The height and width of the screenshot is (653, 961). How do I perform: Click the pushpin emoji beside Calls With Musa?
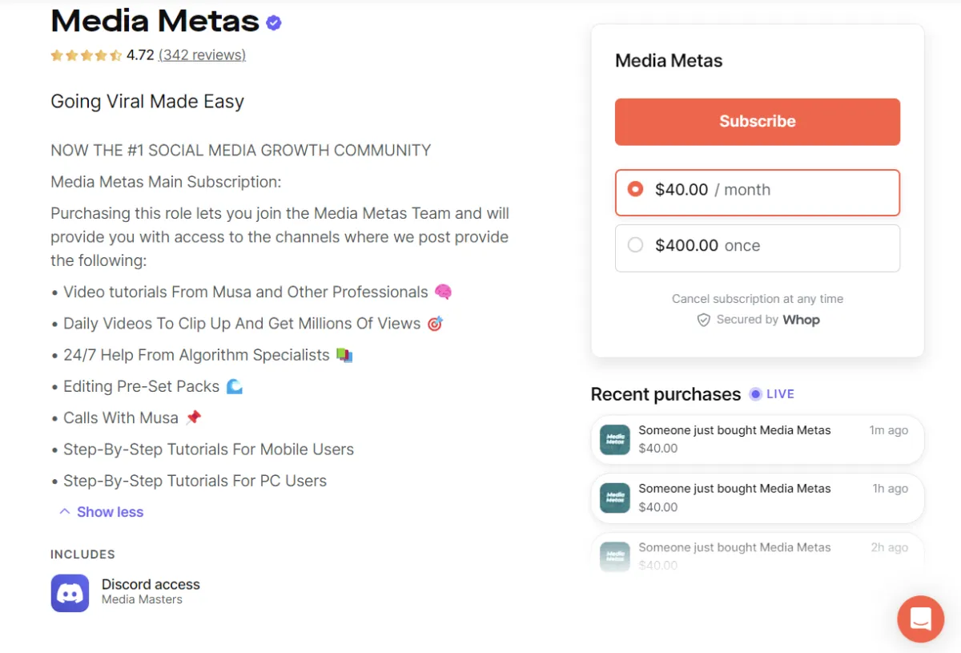click(x=192, y=417)
